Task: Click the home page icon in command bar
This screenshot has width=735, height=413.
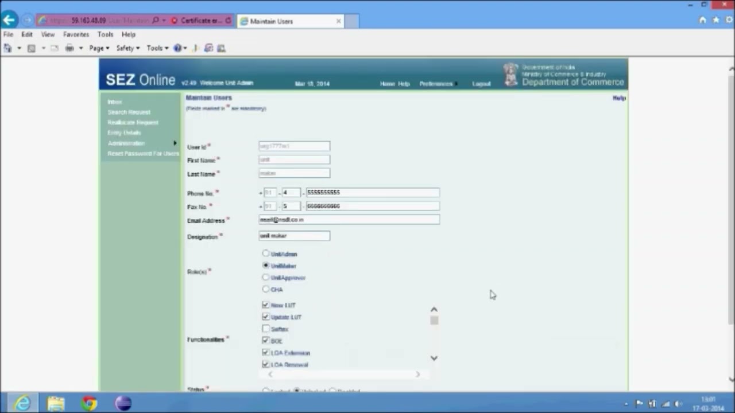Action: [x=7, y=48]
